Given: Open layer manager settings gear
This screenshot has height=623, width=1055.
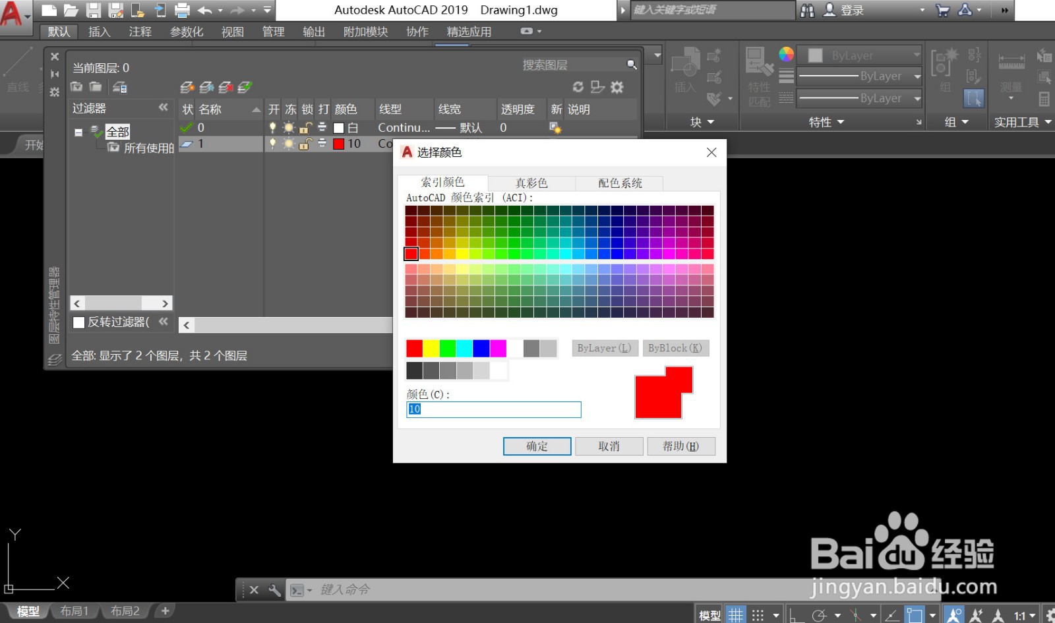Looking at the screenshot, I should pyautogui.click(x=617, y=87).
